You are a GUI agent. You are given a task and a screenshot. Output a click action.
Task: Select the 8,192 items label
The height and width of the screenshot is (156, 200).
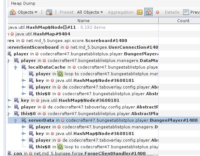coord(93,27)
